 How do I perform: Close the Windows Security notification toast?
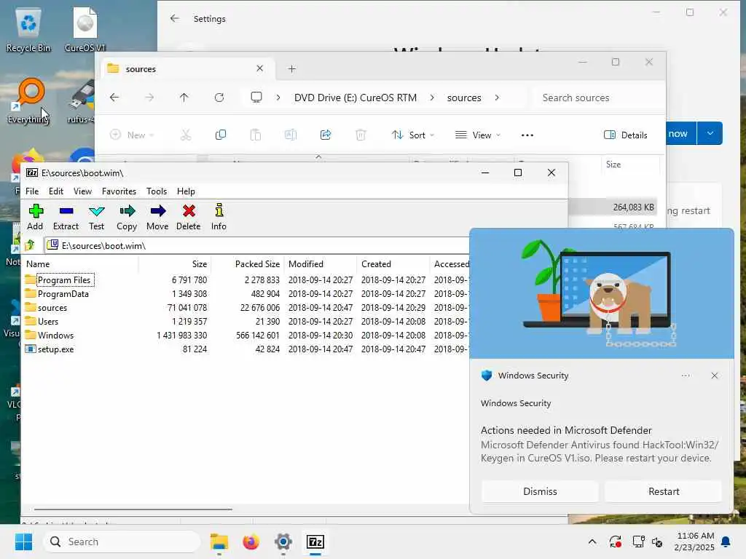coord(715,376)
